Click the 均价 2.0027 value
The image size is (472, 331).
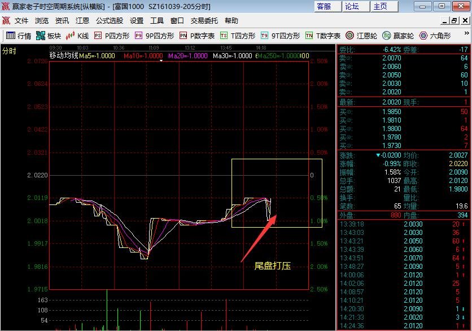coord(458,155)
